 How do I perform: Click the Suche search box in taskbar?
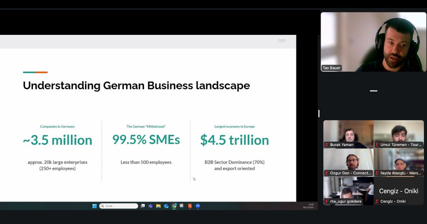click(x=119, y=206)
